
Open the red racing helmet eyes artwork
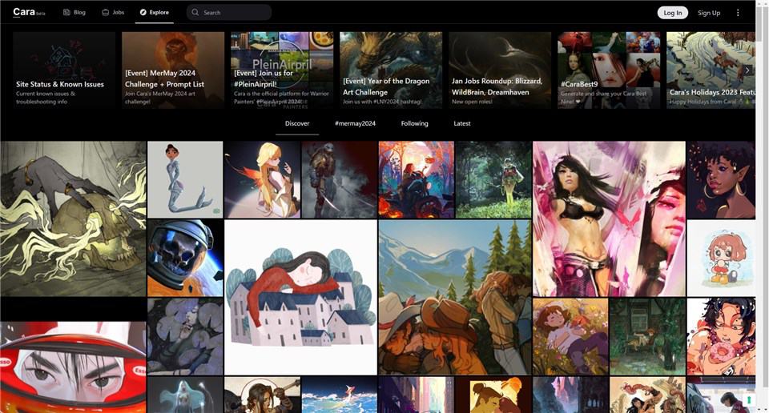73,367
